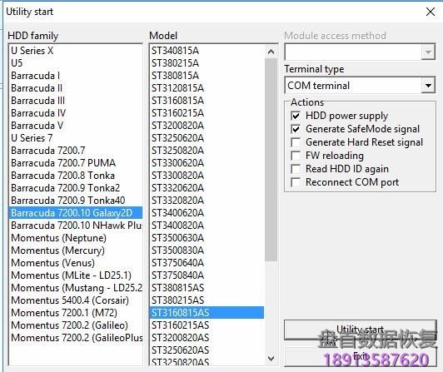
Task: Select Barracuda IV family
Action: tap(76, 113)
